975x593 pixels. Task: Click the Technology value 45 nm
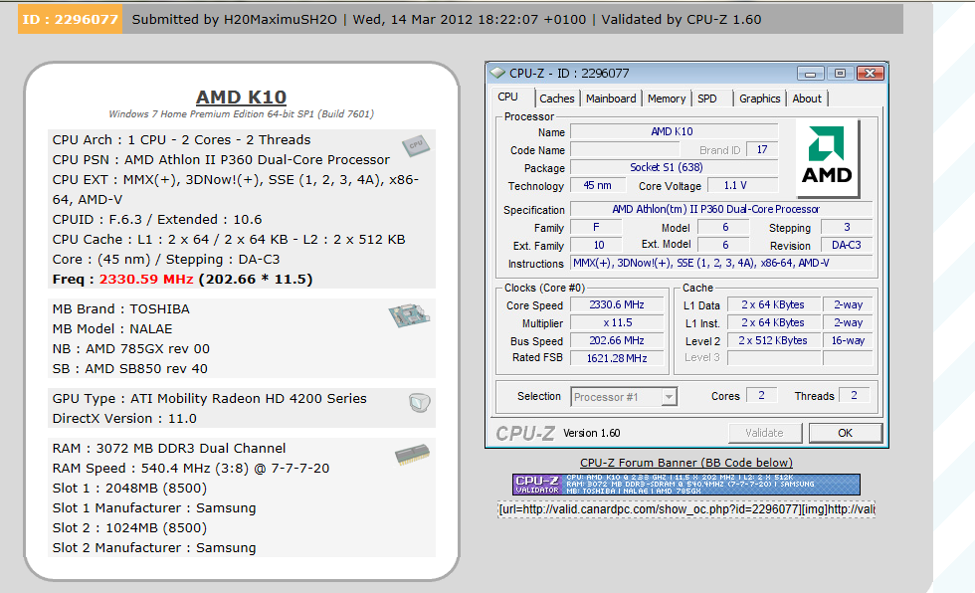click(597, 185)
